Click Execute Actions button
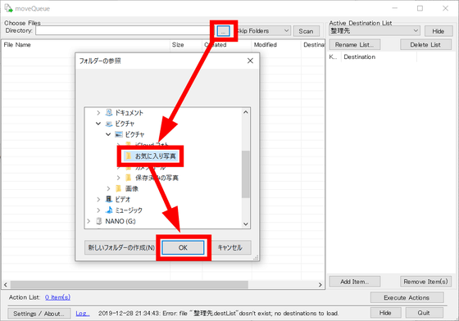 (407, 297)
